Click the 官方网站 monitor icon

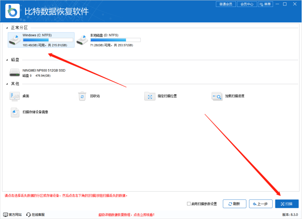[x=5, y=215]
